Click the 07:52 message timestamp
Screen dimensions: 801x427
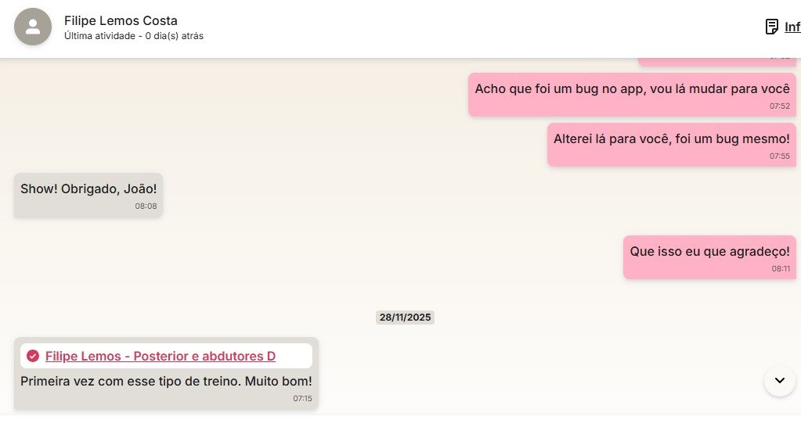[780, 106]
